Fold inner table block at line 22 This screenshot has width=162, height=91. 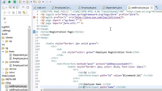click(x=39, y=67)
